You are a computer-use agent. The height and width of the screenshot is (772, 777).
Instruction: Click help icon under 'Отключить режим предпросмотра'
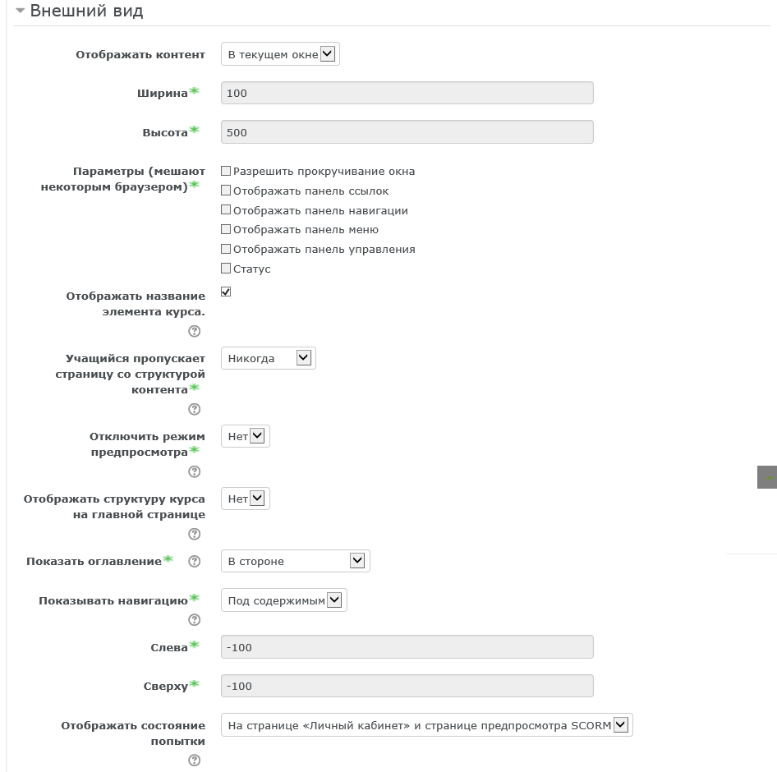coord(195,472)
